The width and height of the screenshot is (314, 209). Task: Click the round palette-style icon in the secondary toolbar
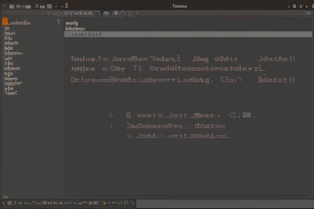coord(106,13)
